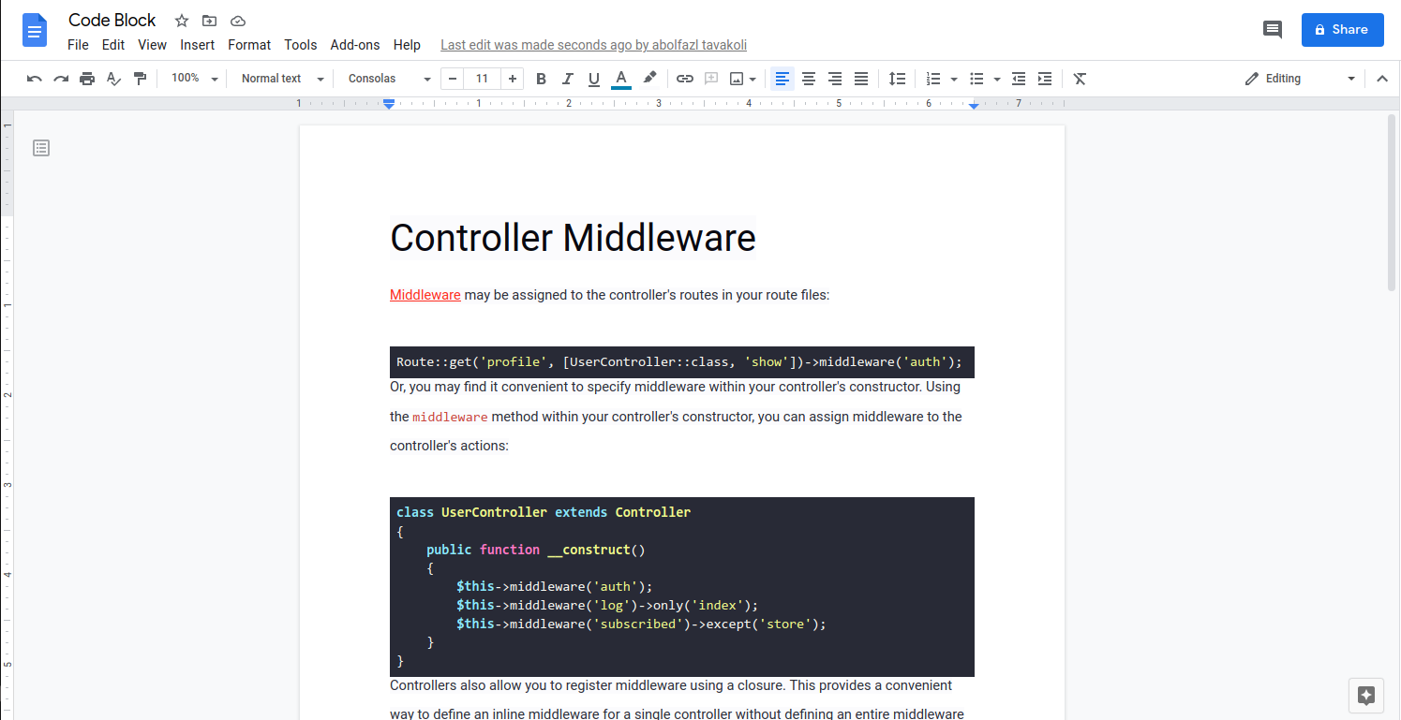Select Left align

[x=782, y=79]
